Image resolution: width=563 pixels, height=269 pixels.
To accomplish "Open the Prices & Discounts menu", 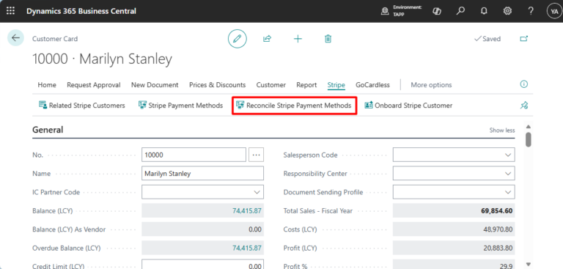I will tap(217, 85).
